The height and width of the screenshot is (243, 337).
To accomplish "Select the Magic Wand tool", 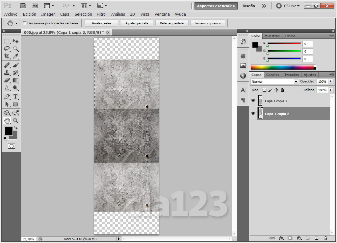I will tap(15, 49).
